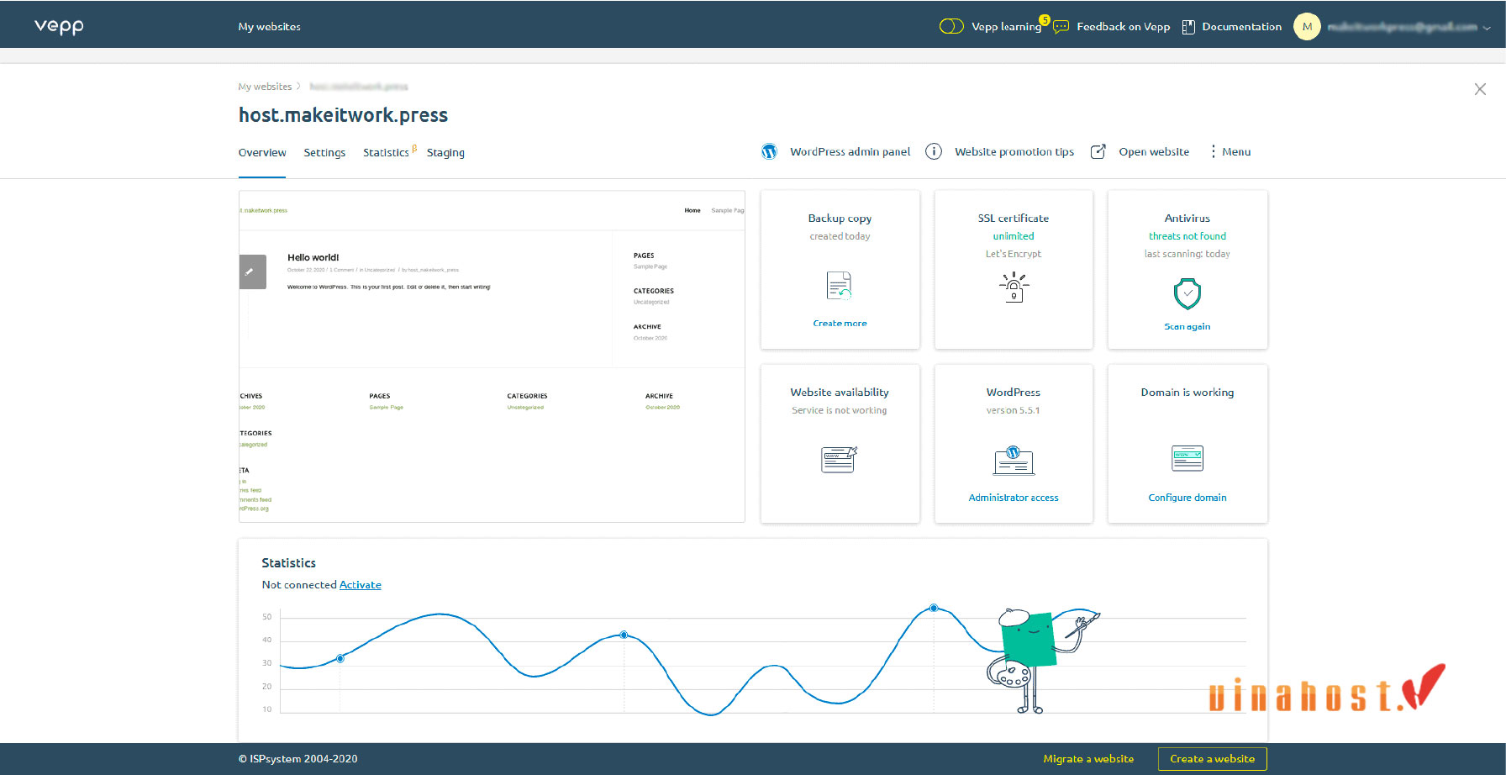Click Feedback on Vepp text
The height and width of the screenshot is (775, 1506).
[x=1123, y=27]
